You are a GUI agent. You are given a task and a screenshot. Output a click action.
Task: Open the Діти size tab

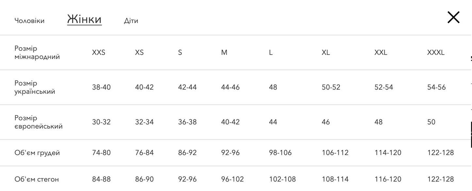point(131,21)
